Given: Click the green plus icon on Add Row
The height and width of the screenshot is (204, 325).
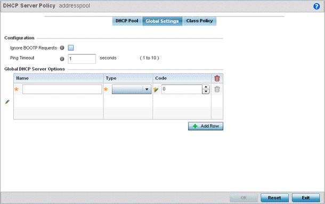Looking at the screenshot, I should click(x=195, y=126).
